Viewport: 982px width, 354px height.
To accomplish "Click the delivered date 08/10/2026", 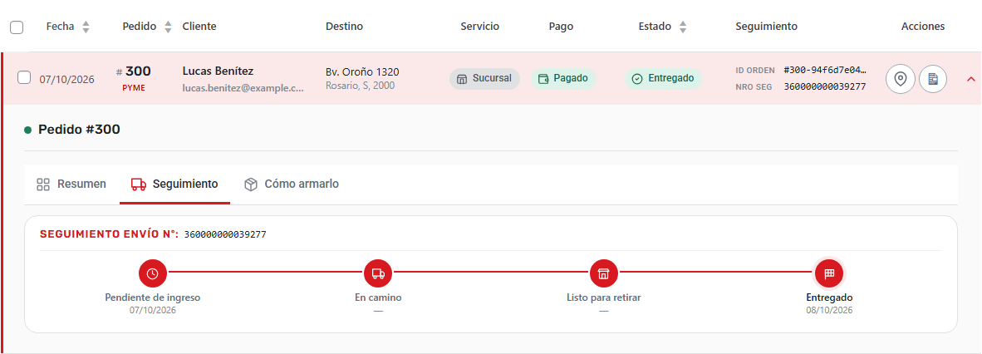I will (x=829, y=310).
